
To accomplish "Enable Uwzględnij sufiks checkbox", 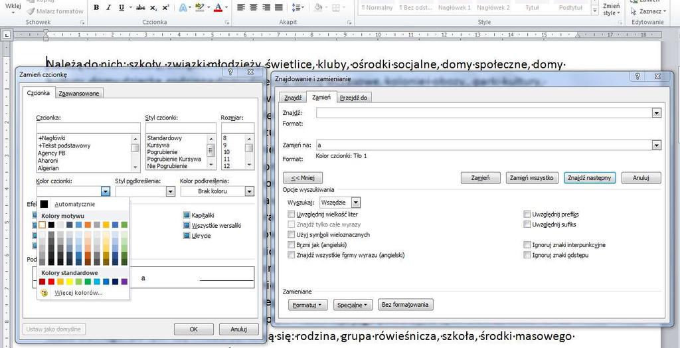I will [527, 224].
